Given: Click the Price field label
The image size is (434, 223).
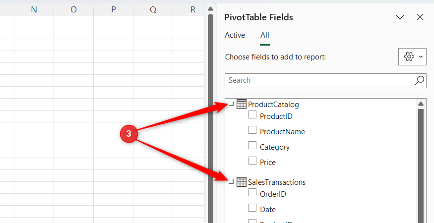Looking at the screenshot, I should [x=268, y=163].
